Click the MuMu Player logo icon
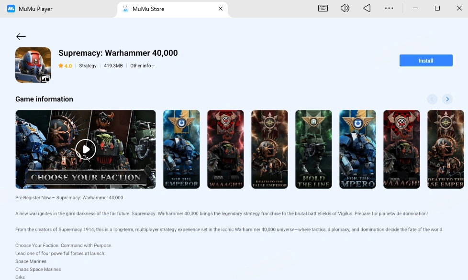Image resolution: width=468 pixels, height=280 pixels. pyautogui.click(x=11, y=9)
